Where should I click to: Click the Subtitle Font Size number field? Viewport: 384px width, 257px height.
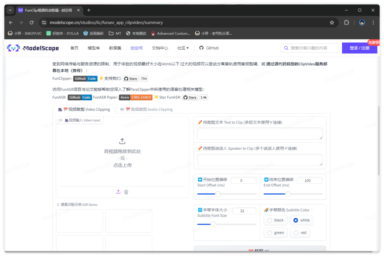click(x=244, y=211)
